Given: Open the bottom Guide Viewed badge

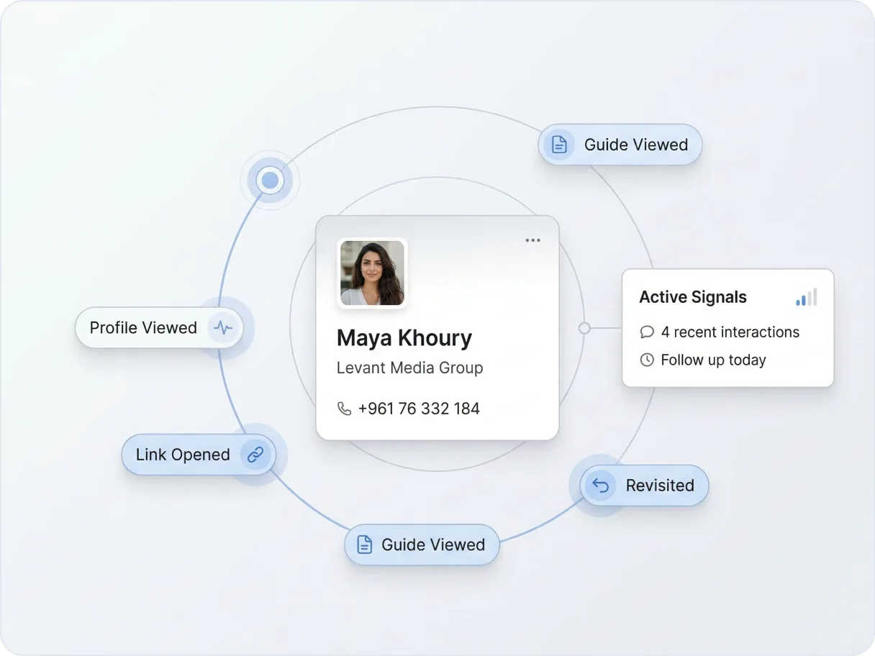Looking at the screenshot, I should (x=421, y=545).
